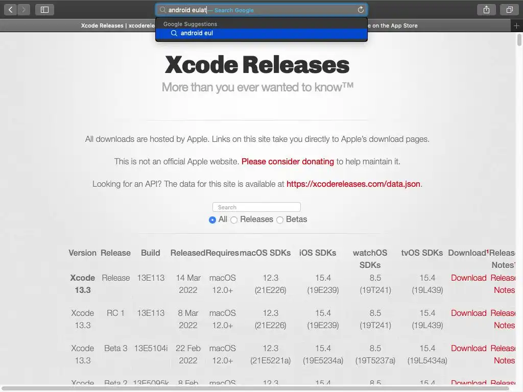
Task: Click the 'More than you ever wanted' tagline
Action: click(x=257, y=87)
